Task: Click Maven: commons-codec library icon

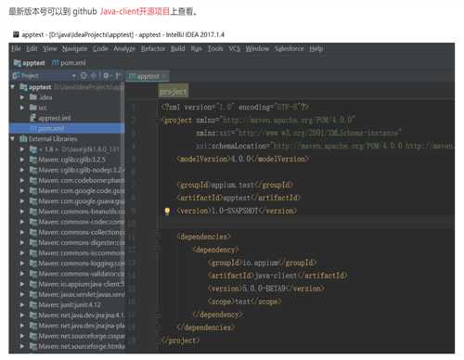Action: [x=33, y=222]
